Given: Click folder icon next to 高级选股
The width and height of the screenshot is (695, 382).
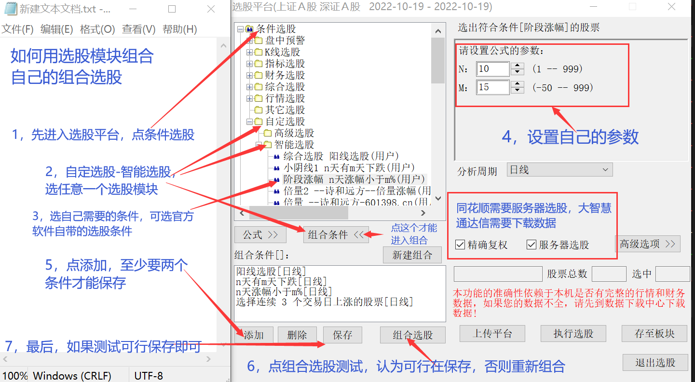Looking at the screenshot, I should pyautogui.click(x=268, y=133).
